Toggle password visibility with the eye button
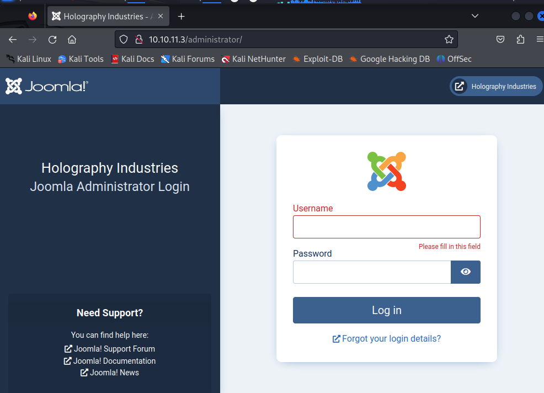The width and height of the screenshot is (544, 393). [x=466, y=272]
